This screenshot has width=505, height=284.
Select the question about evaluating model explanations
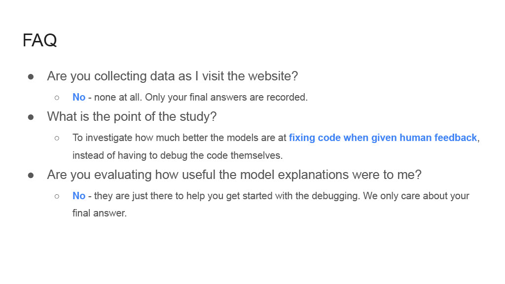point(234,175)
